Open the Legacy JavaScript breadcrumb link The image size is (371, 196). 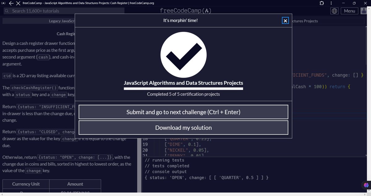[62, 21]
